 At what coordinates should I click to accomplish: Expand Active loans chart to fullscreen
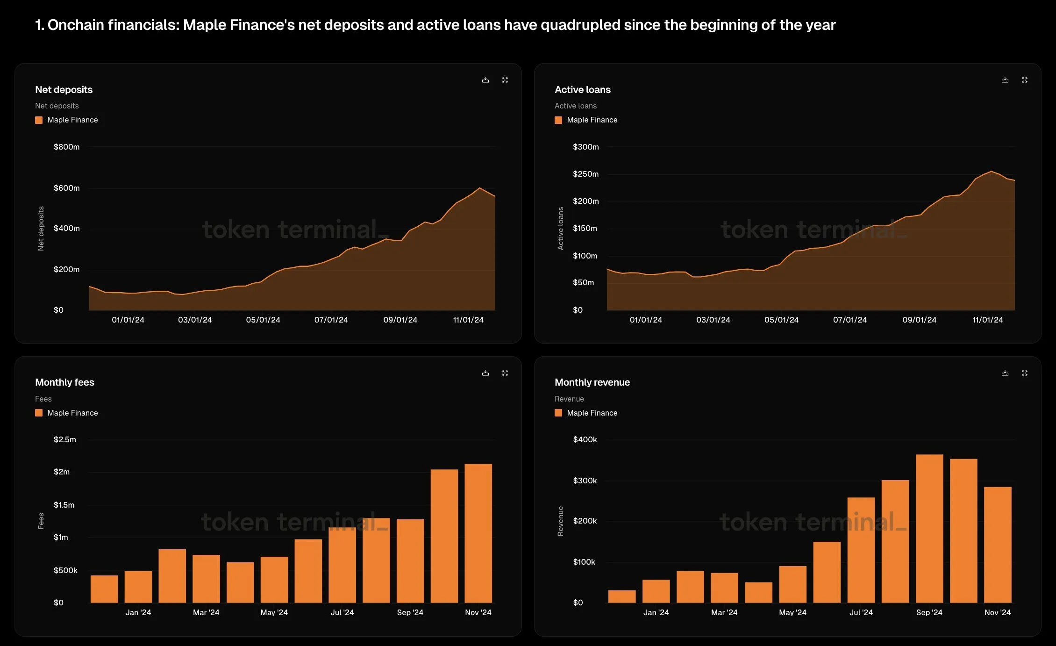pos(1025,80)
